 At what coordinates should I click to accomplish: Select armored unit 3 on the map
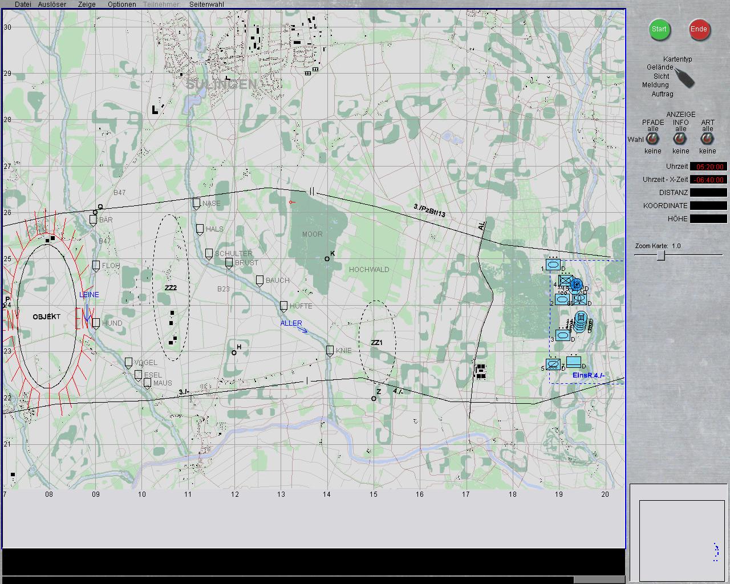[x=562, y=335]
